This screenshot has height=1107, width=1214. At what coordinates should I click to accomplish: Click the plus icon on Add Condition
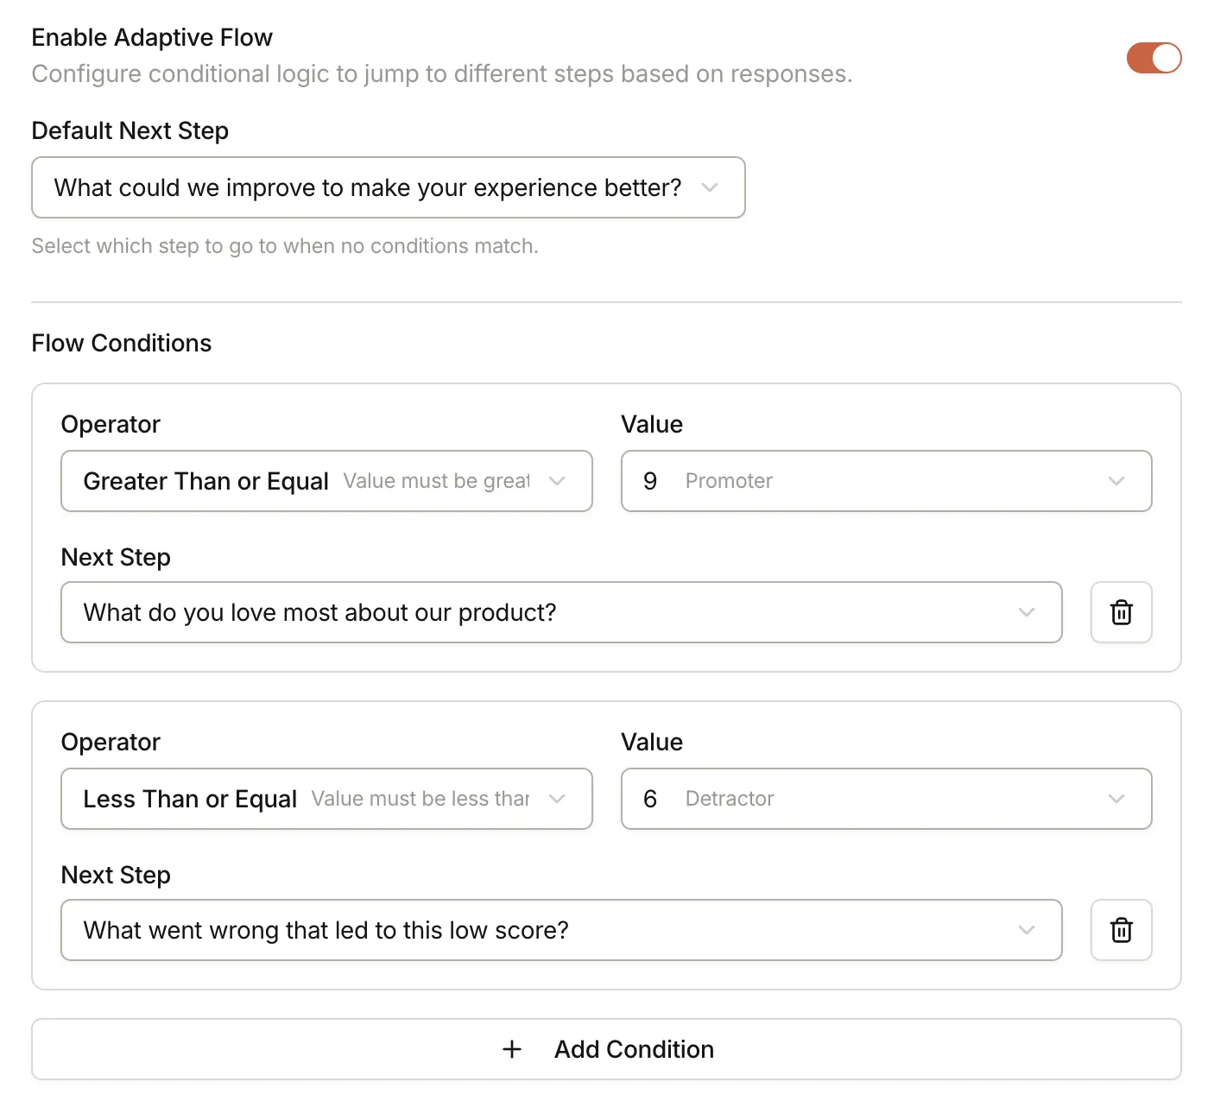(512, 1049)
